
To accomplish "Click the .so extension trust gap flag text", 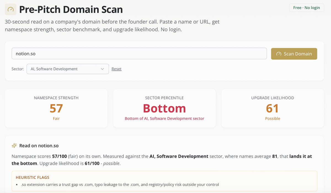I will click(x=120, y=184).
